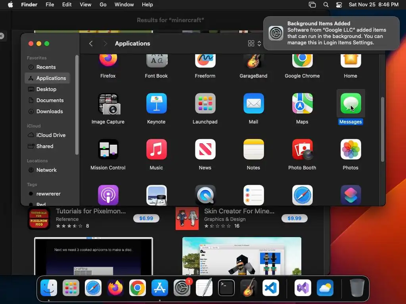Select the Keynote app icon

coord(156,103)
